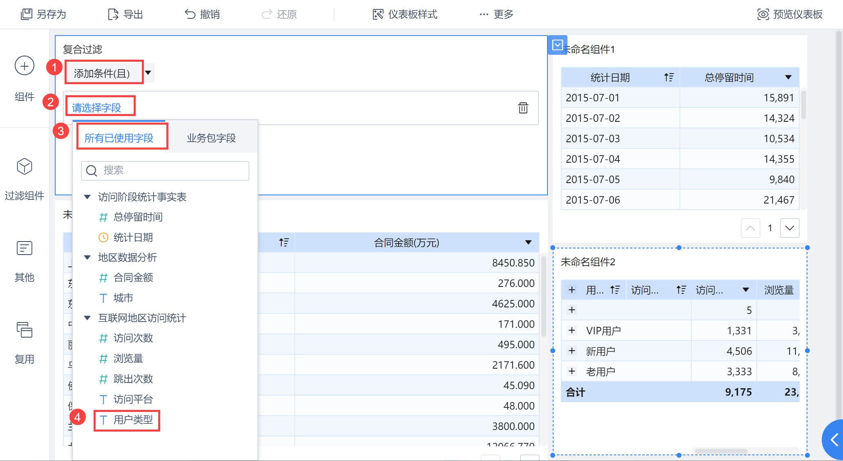Select the 过滤组件 cube icon
This screenshot has width=843, height=461.
pos(25,167)
